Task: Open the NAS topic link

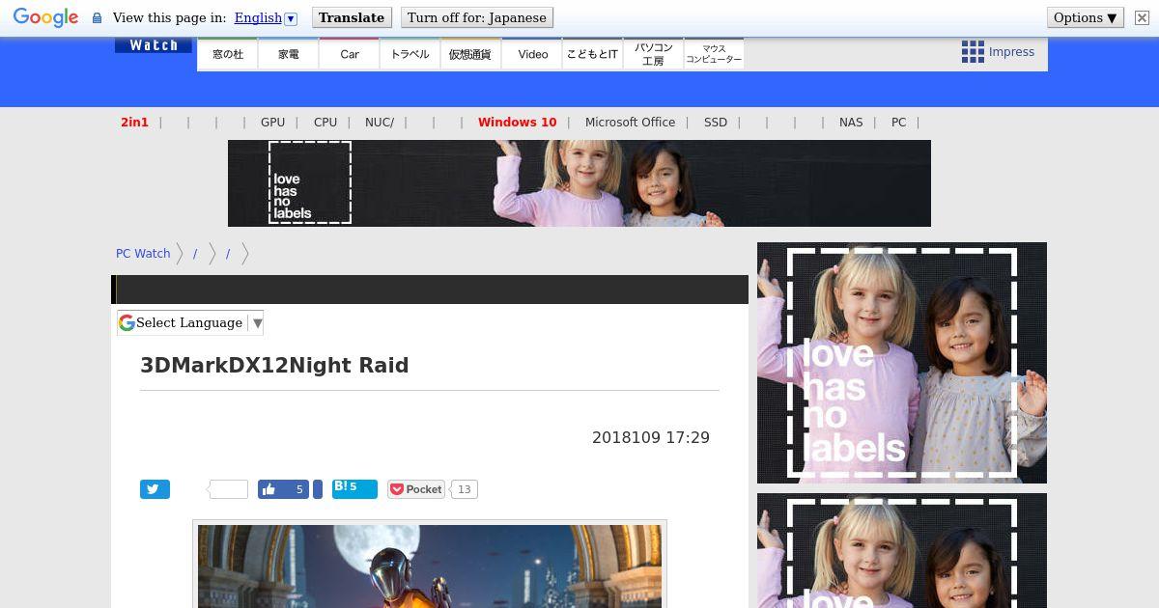Action: point(851,123)
